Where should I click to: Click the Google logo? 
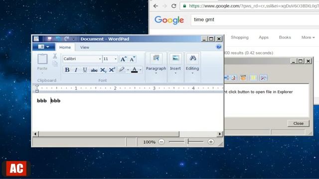coord(169,20)
